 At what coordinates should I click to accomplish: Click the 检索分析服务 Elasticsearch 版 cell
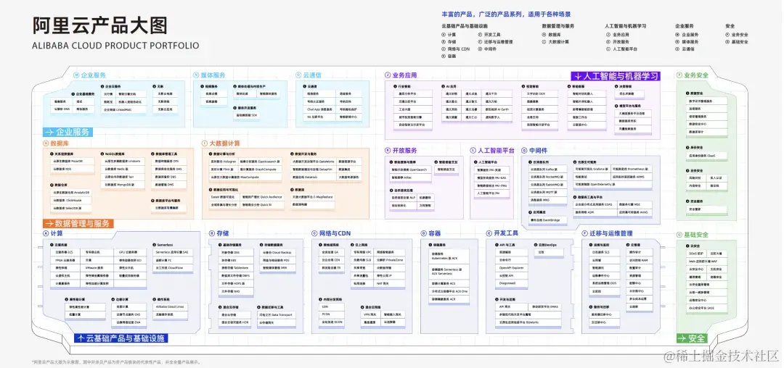click(x=259, y=162)
